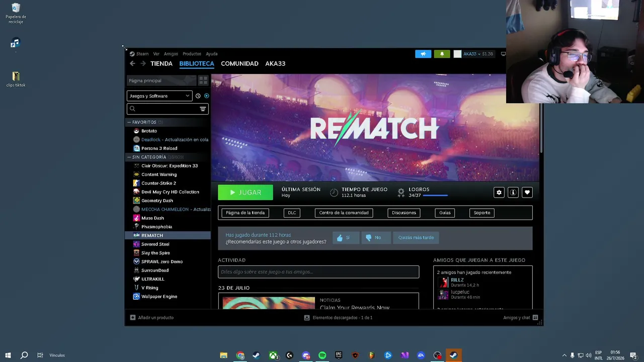Go to COMUNIDAD section
Screen dimensions: 644x362
(239, 63)
